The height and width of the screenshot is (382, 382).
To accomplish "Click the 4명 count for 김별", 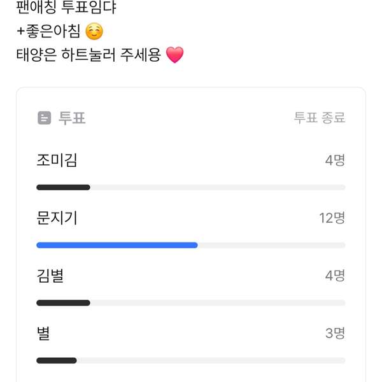I will click(x=335, y=276).
